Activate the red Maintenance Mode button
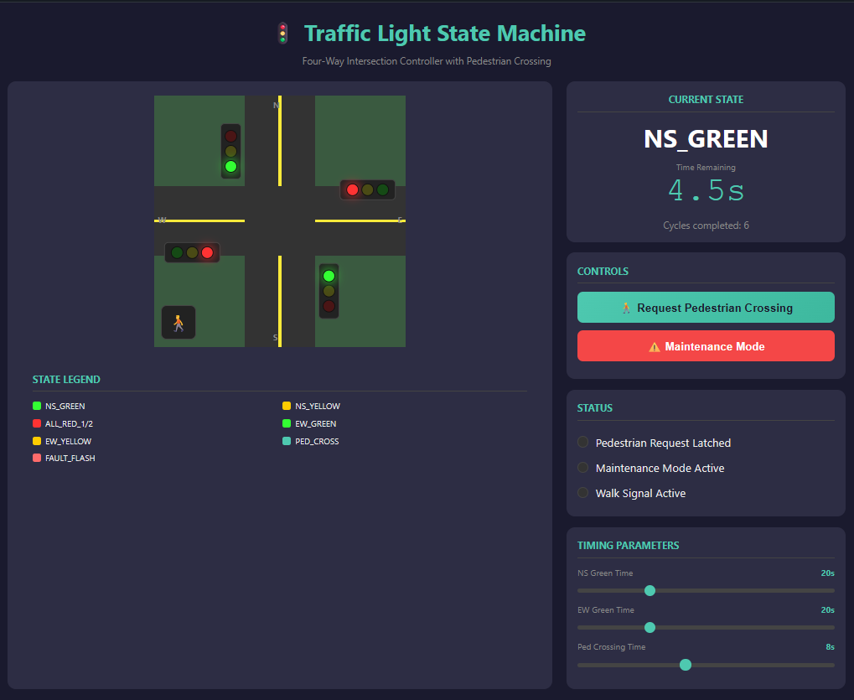 [706, 346]
